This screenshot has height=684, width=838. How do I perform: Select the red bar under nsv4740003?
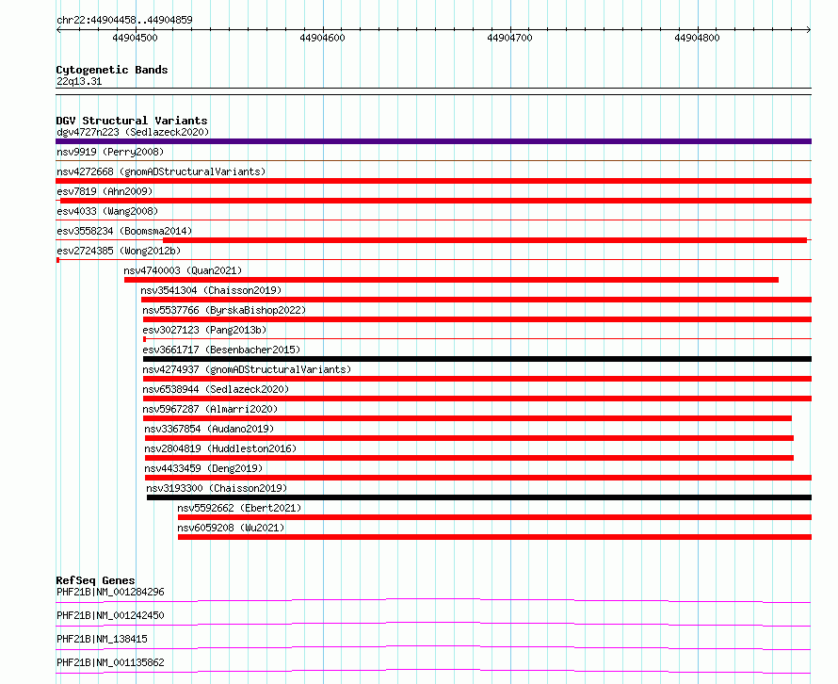(x=451, y=280)
